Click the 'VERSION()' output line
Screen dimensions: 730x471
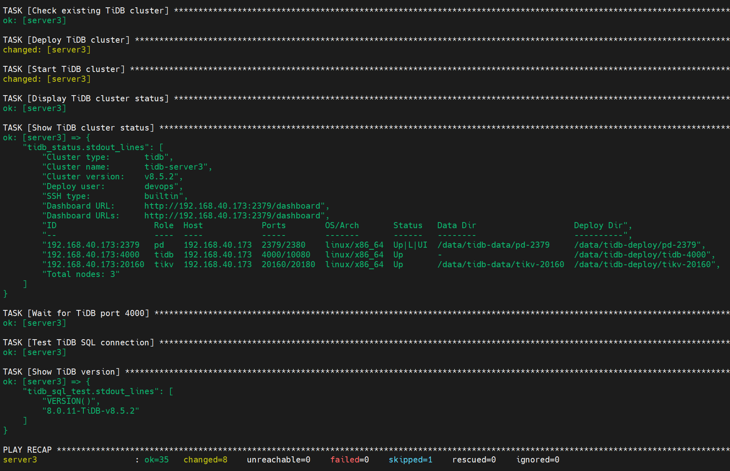pyautogui.click(x=71, y=401)
